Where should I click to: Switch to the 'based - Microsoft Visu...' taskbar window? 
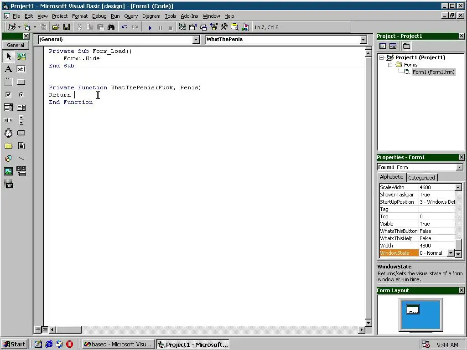(118, 345)
